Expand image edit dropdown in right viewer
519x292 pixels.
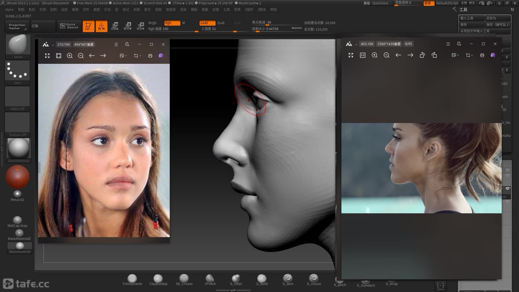pyautogui.click(x=455, y=55)
